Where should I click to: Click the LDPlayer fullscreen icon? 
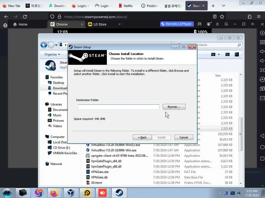(262, 70)
